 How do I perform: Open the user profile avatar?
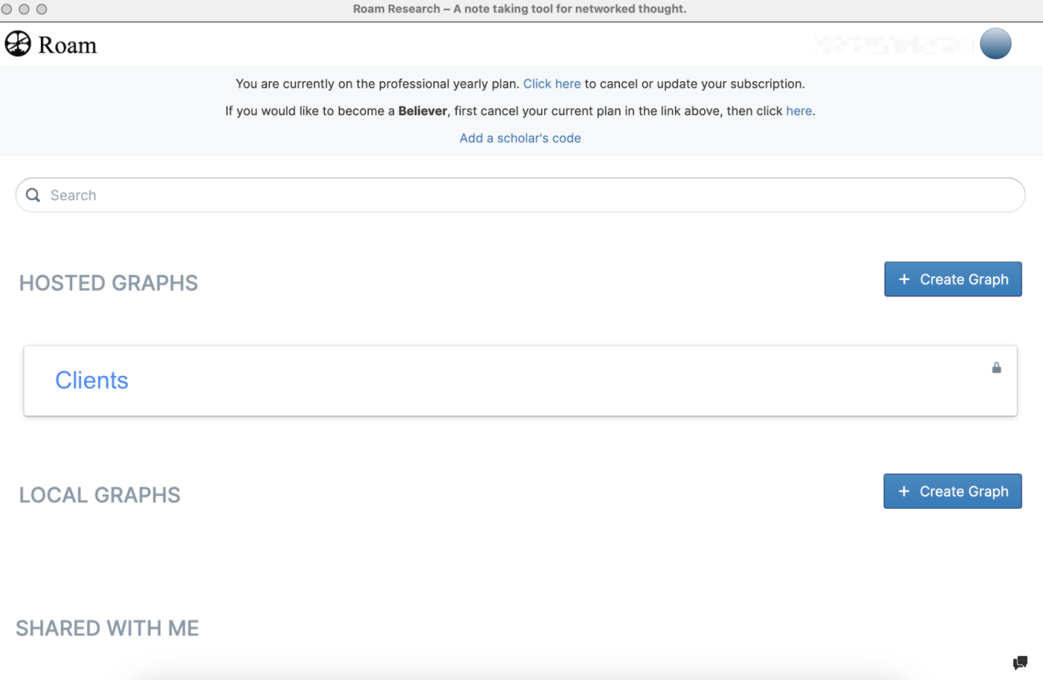[x=995, y=43]
